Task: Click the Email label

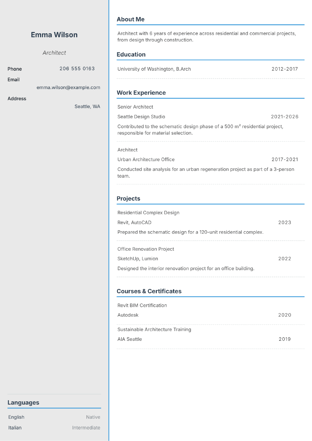Action: (x=14, y=80)
